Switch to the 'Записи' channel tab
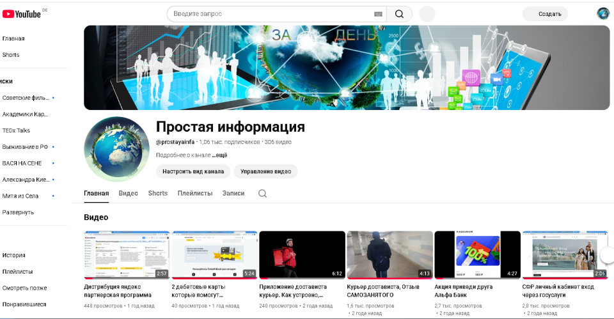Viewport: 614px width, 319px height. pos(233,193)
